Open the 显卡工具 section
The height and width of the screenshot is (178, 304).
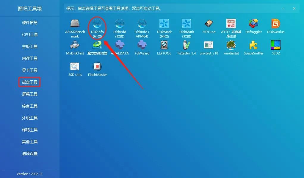tap(29, 70)
